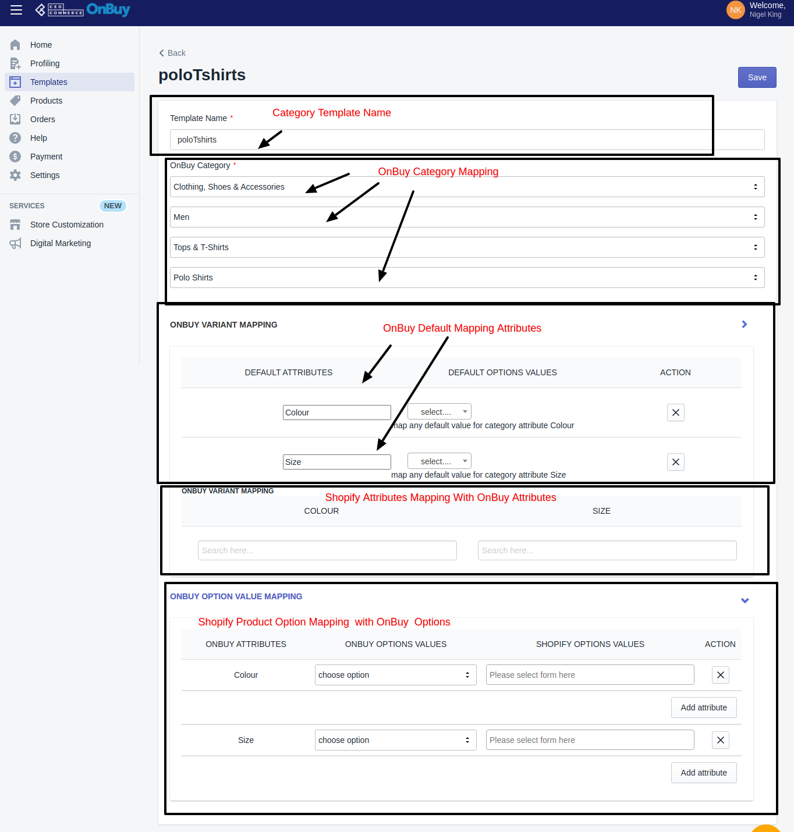Click the Save button
Image resolution: width=794 pixels, height=832 pixels.
click(x=757, y=77)
